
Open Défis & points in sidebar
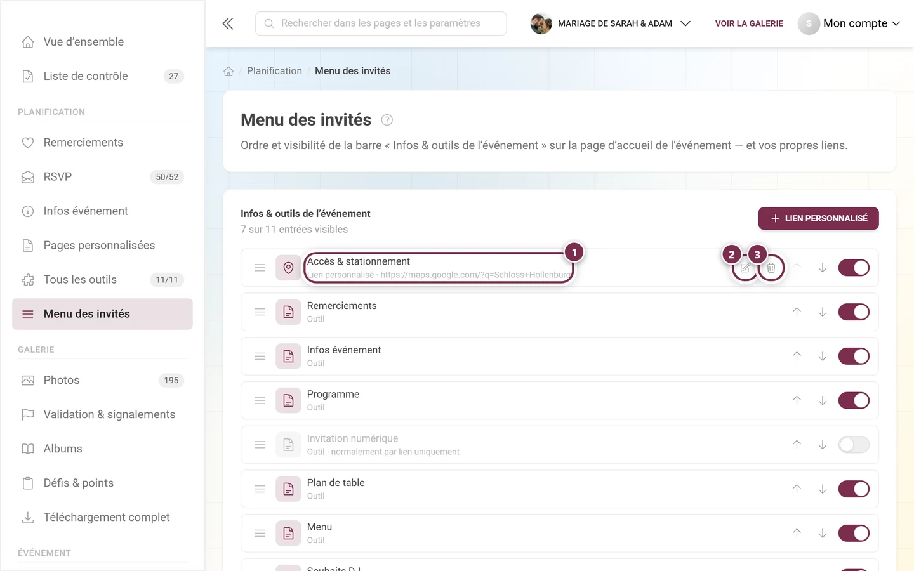click(x=102, y=483)
